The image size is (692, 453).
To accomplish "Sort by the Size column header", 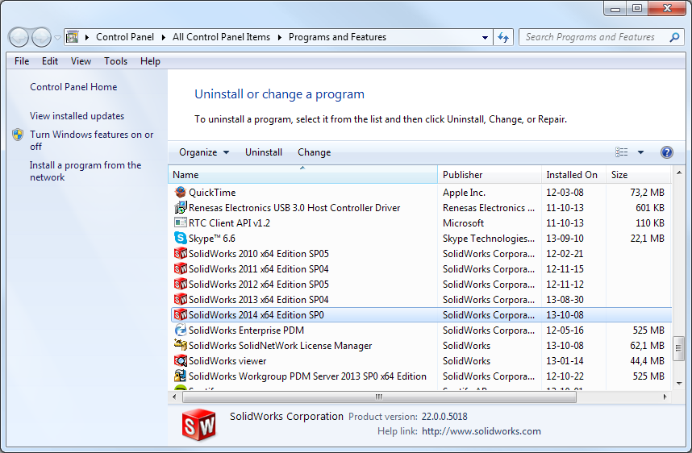I will [x=639, y=175].
